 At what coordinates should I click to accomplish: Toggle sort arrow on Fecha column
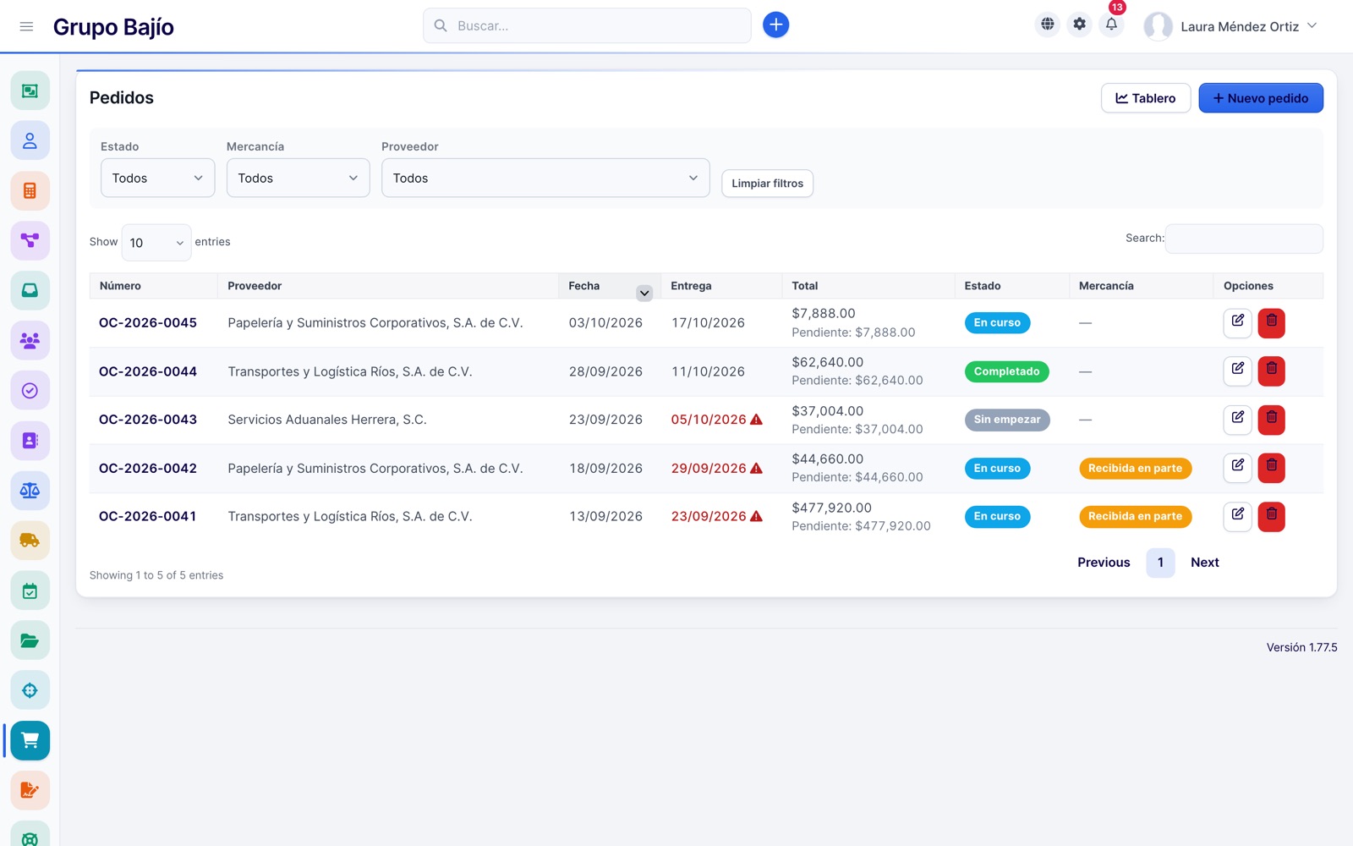pyautogui.click(x=644, y=293)
